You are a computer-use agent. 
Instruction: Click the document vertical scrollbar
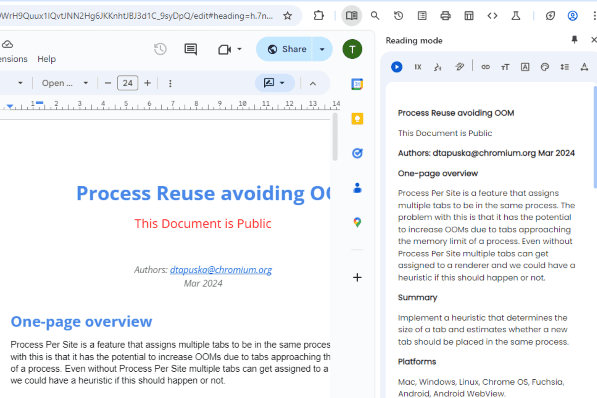pyautogui.click(x=335, y=137)
